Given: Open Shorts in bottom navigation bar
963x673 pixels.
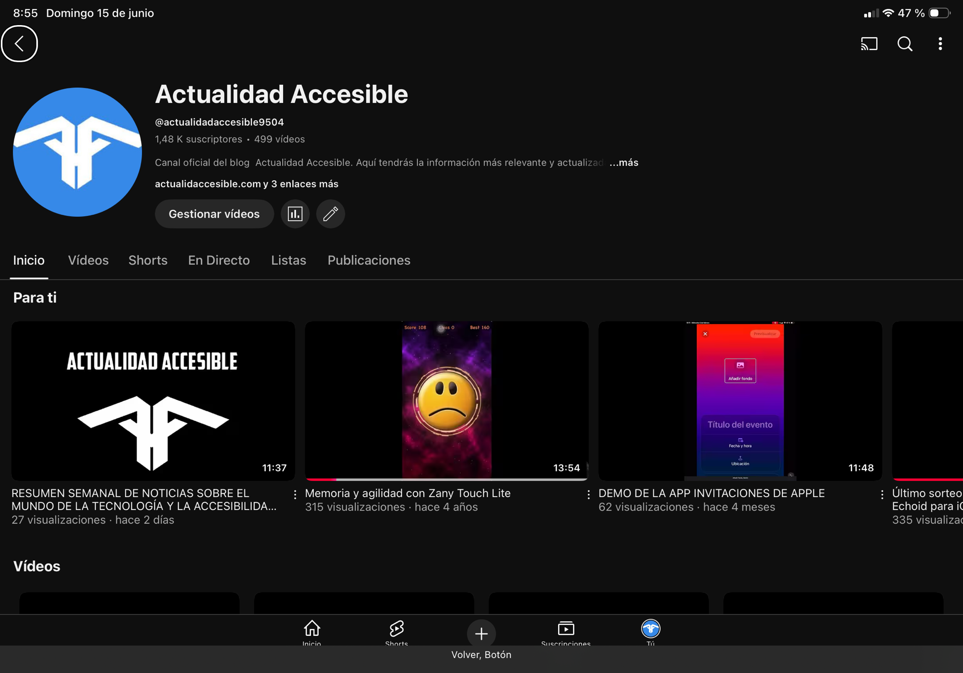Looking at the screenshot, I should tap(396, 633).
